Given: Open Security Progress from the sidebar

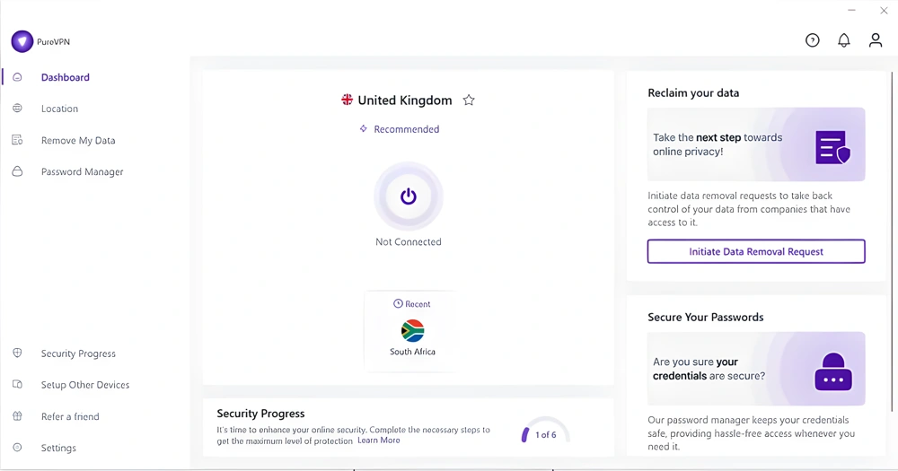Looking at the screenshot, I should 78,353.
